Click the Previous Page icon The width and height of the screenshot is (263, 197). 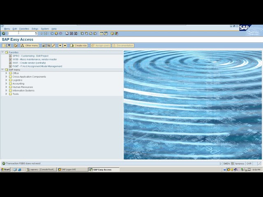(86, 34)
